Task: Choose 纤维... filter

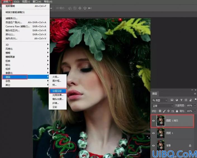Action: pos(58,103)
